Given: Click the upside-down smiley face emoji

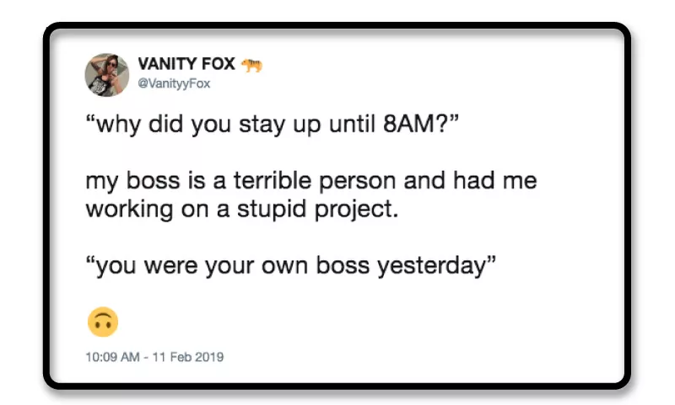Looking at the screenshot, I should coord(102,320).
